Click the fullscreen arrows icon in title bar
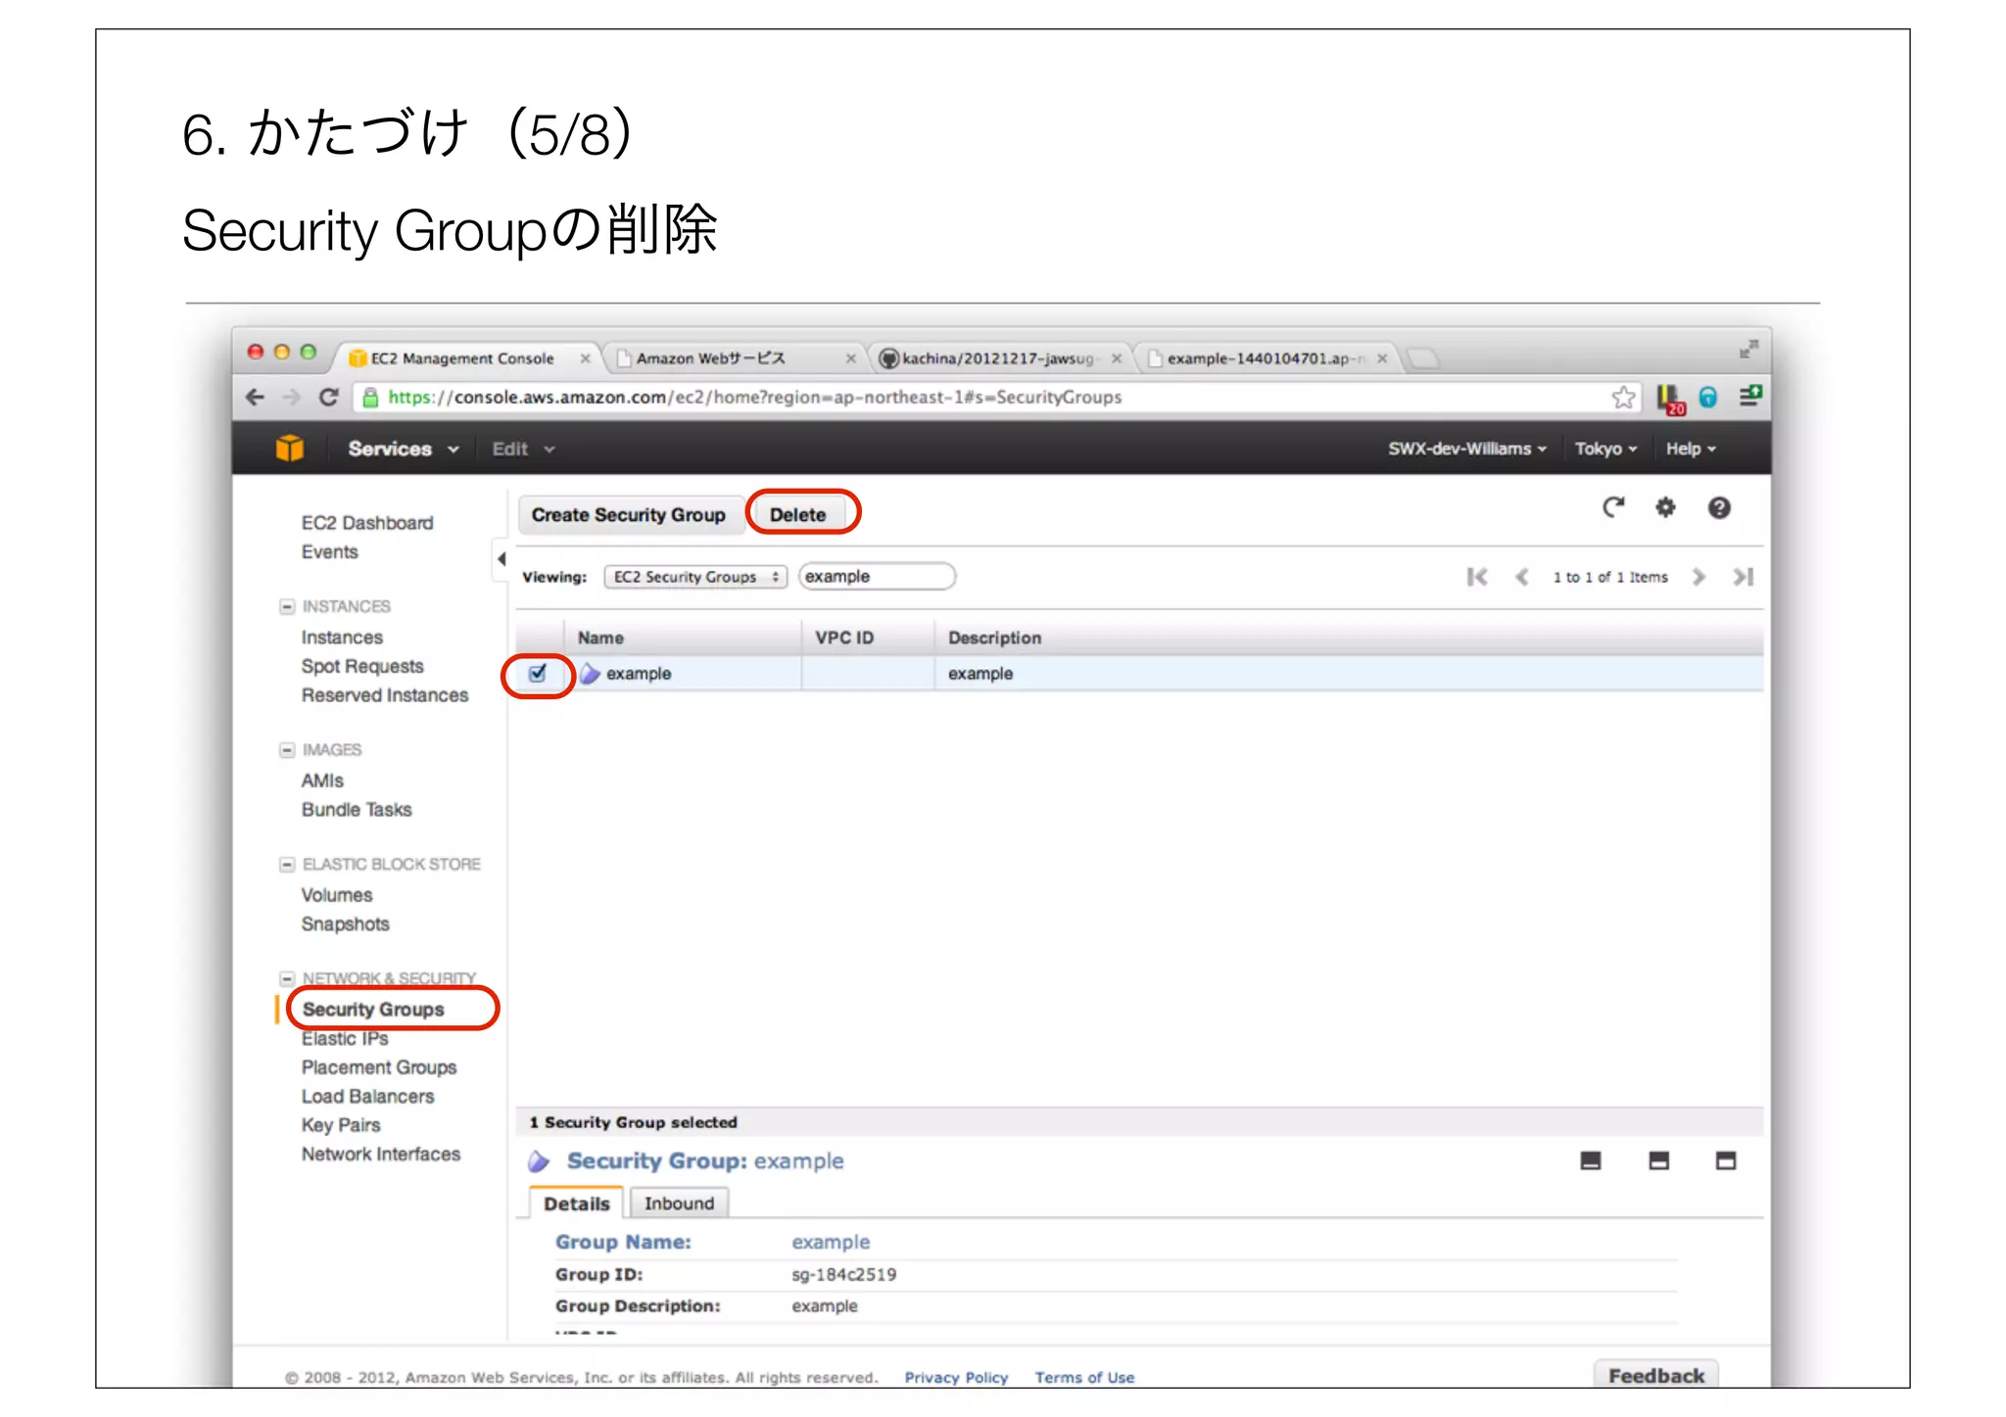Image resolution: width=2006 pixels, height=1417 pixels. pos(1748,349)
